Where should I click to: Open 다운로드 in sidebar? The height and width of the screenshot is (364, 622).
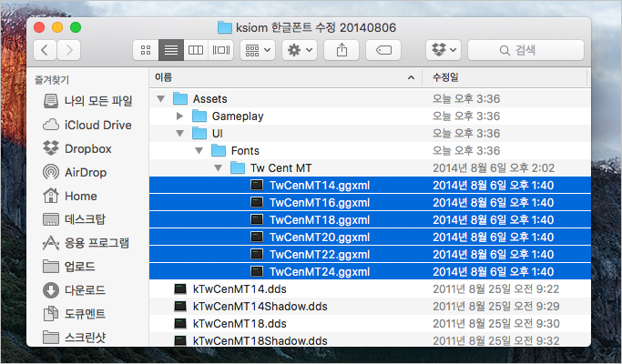(74, 290)
